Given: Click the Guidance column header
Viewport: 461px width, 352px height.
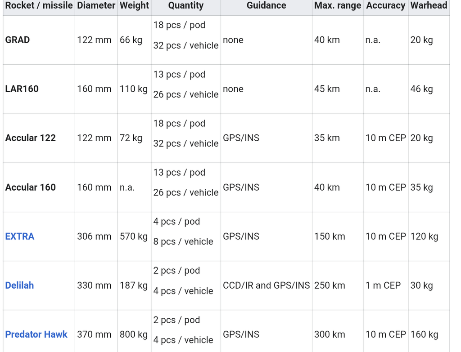Looking at the screenshot, I should pos(266,6).
